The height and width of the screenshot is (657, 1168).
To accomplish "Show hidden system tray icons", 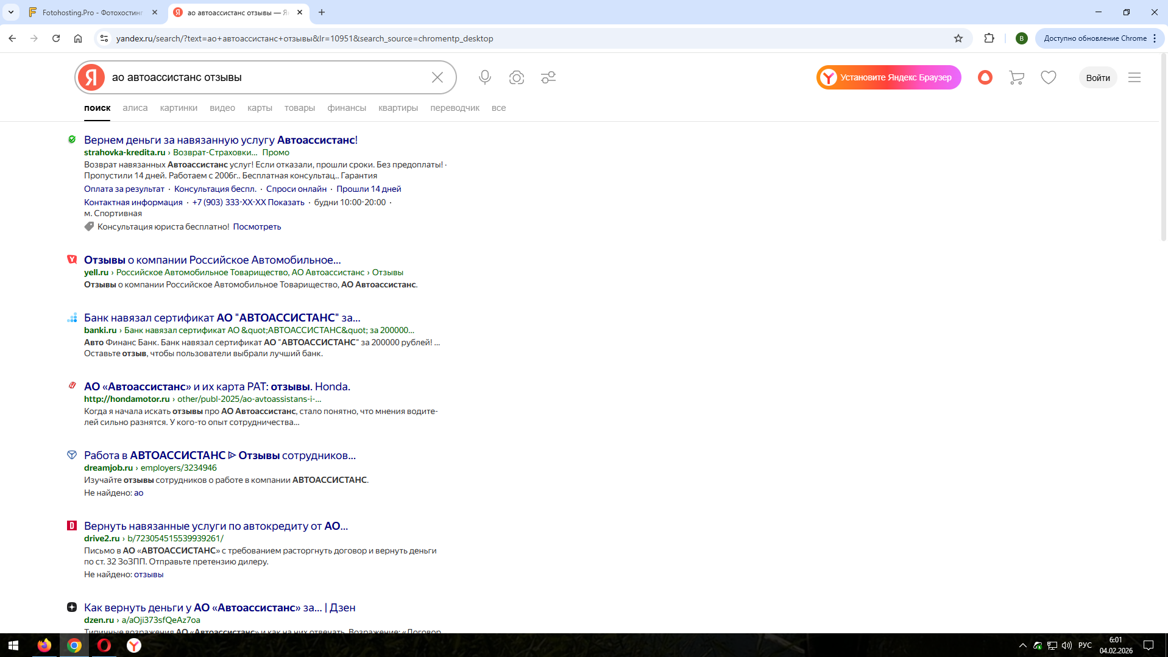I will [1023, 645].
